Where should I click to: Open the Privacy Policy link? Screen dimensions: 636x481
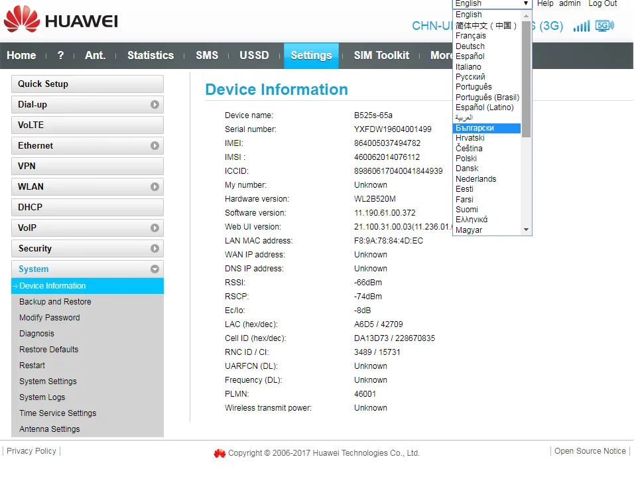(x=31, y=451)
